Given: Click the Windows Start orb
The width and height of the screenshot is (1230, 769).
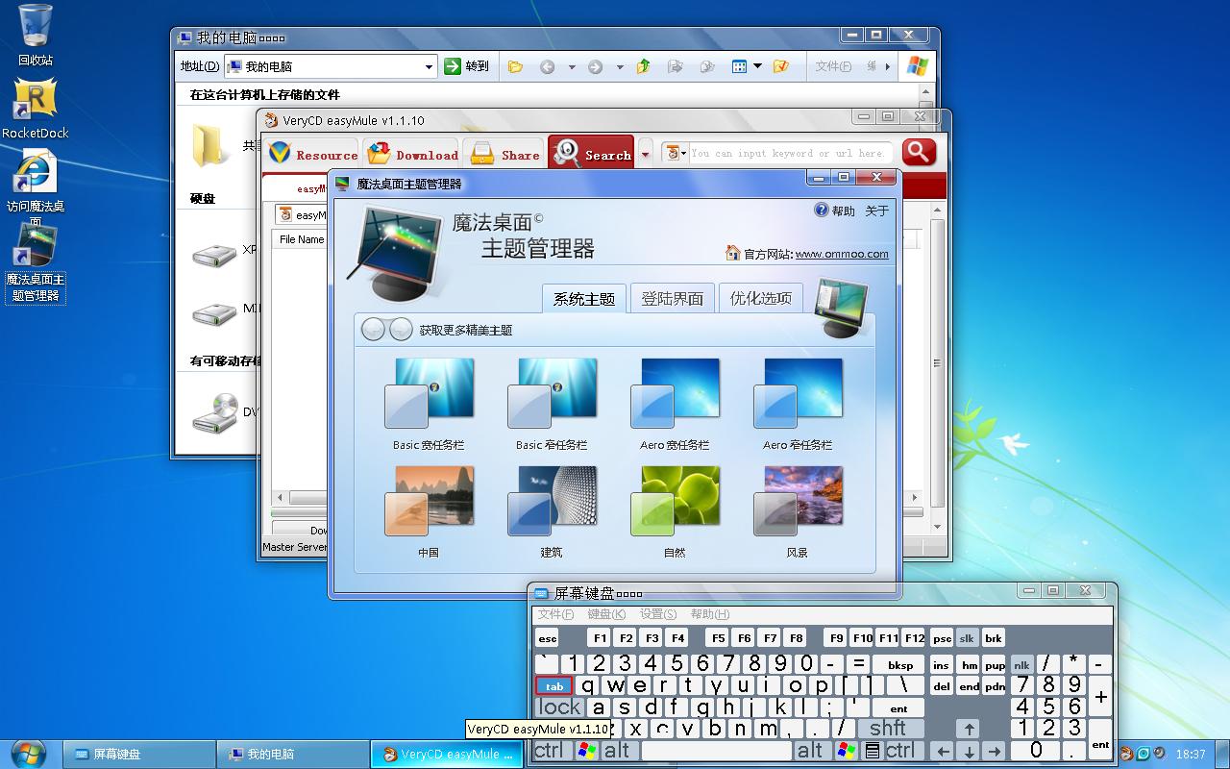Looking at the screenshot, I should pos(28,754).
